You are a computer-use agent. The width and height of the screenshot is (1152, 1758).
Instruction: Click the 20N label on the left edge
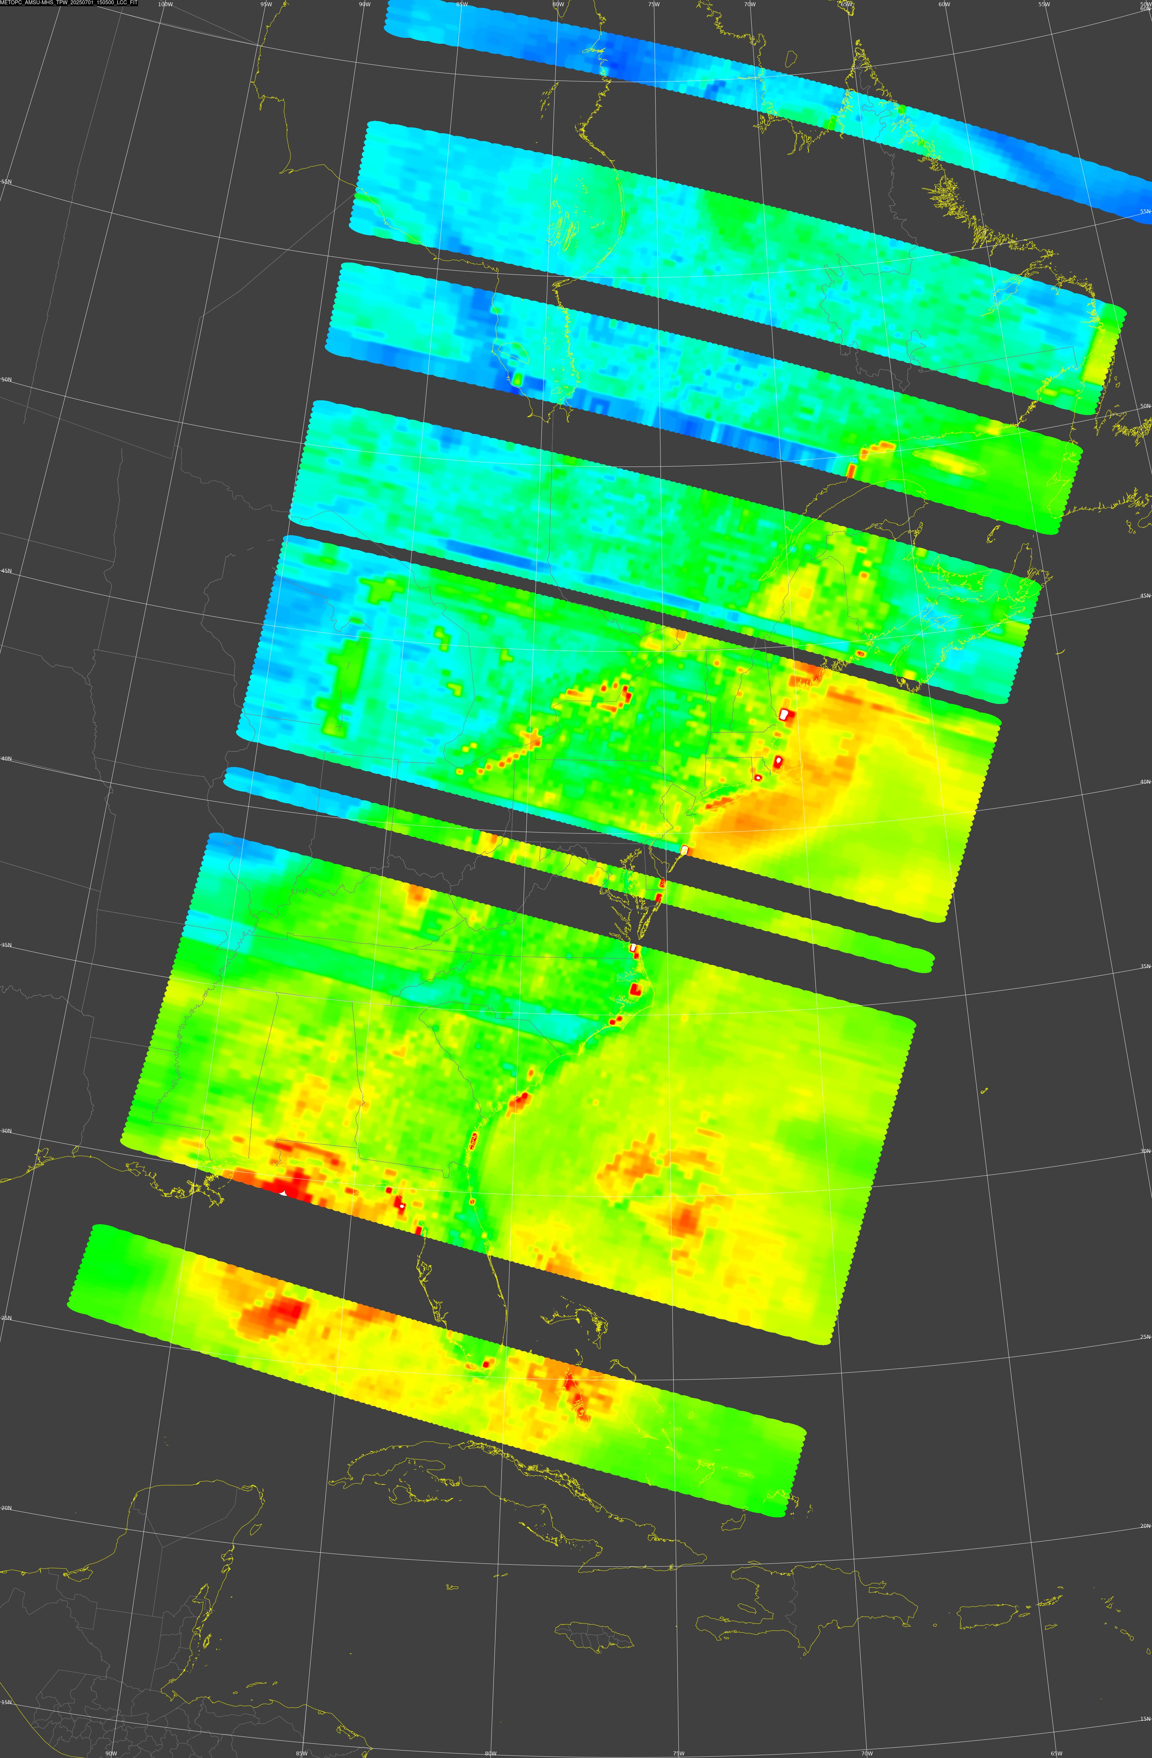pos(6,1508)
